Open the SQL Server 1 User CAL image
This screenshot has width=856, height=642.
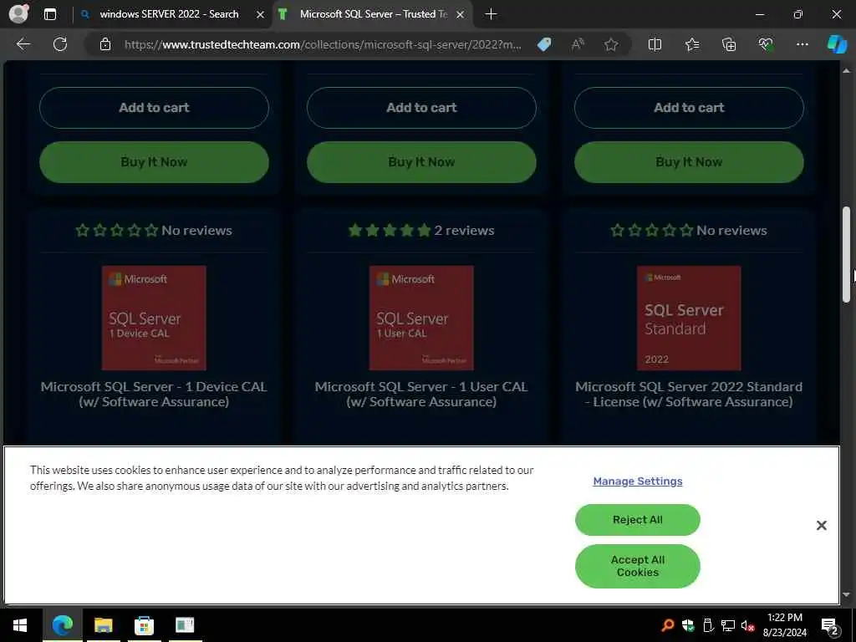(421, 318)
